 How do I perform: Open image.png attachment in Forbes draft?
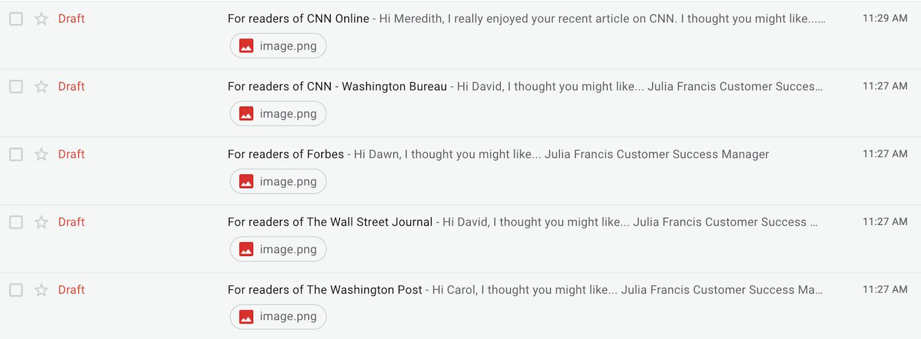point(278,182)
